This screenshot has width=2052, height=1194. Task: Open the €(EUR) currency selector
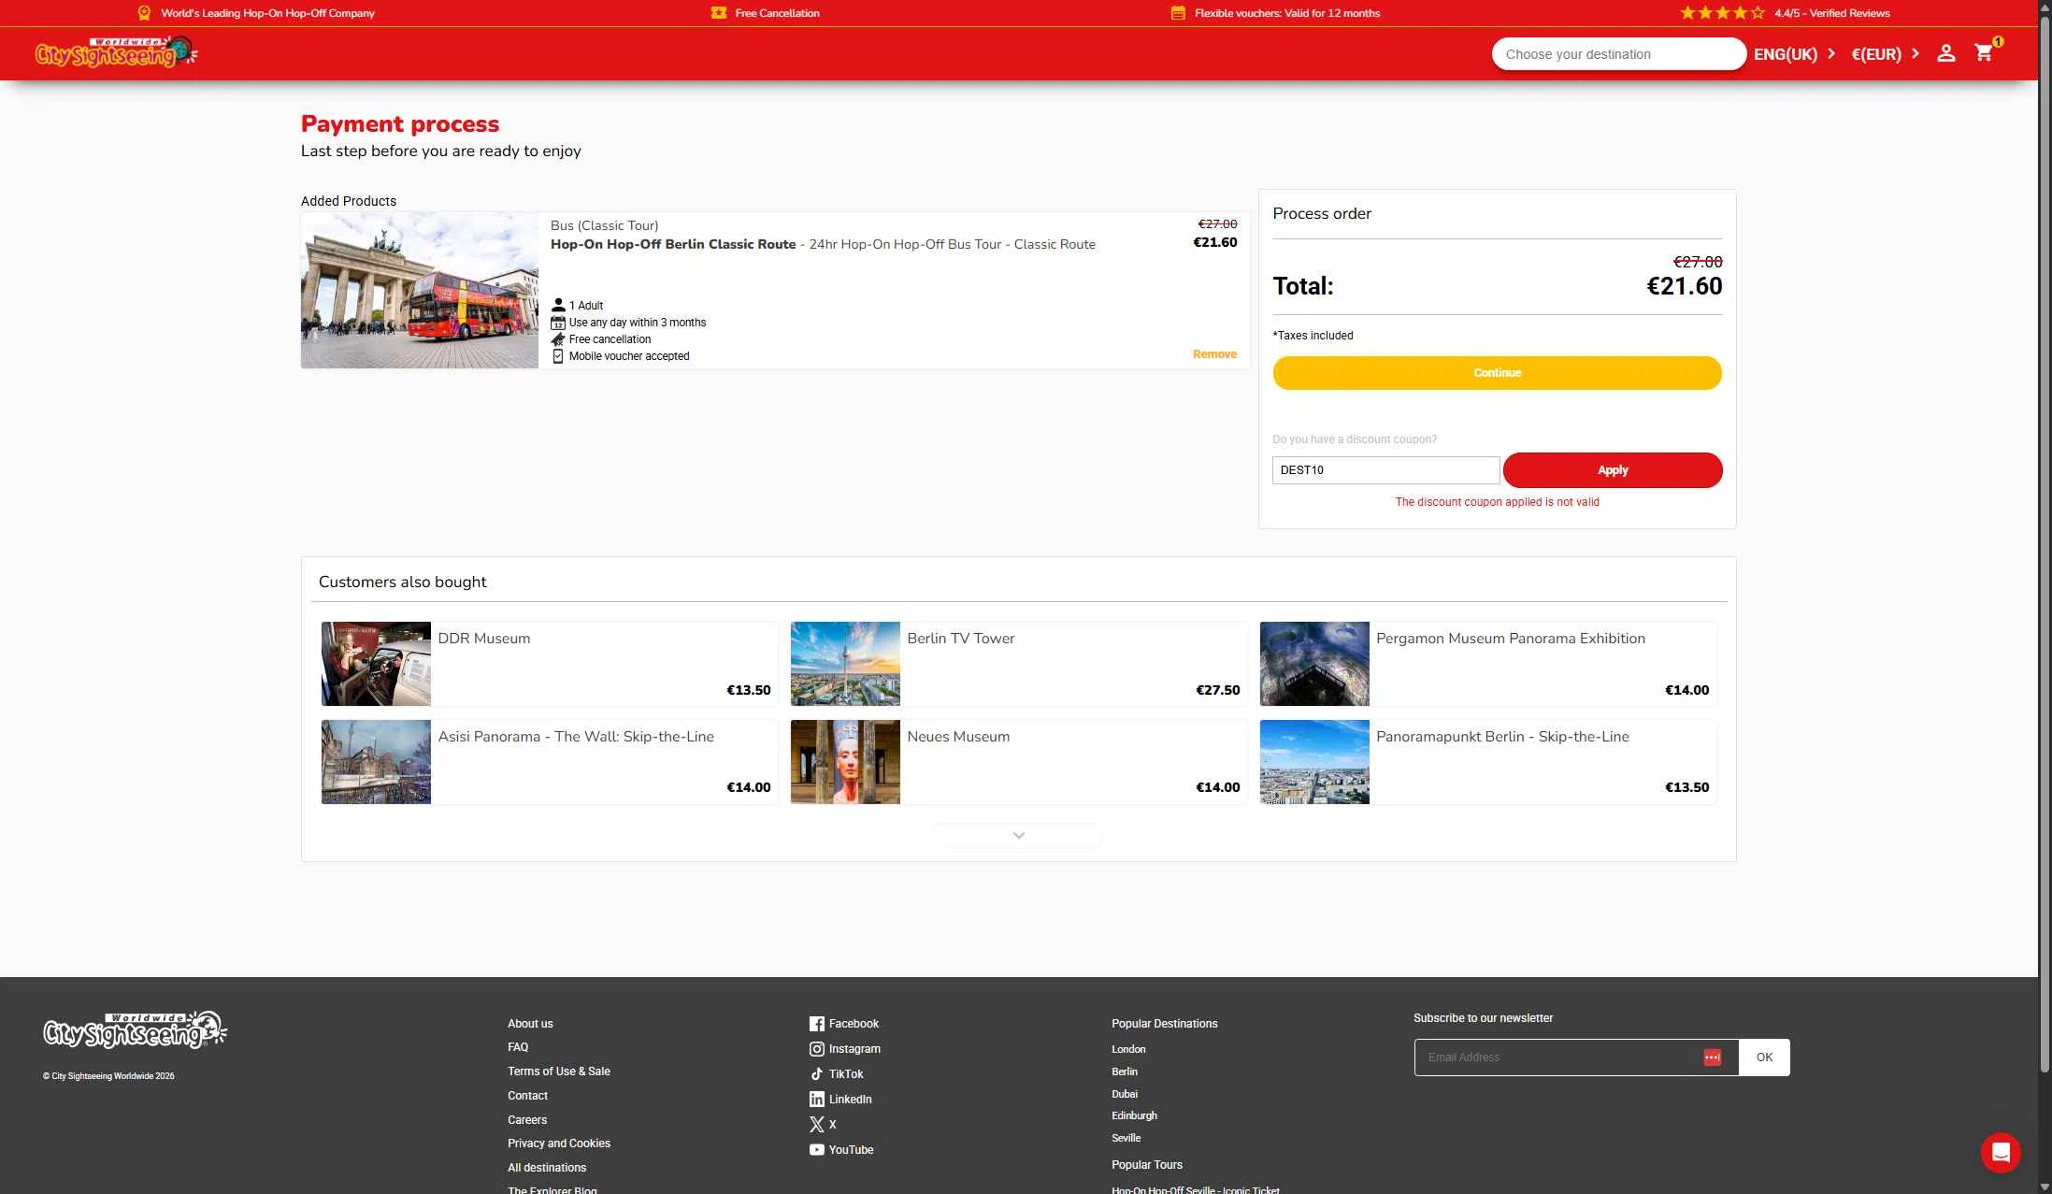click(x=1886, y=54)
